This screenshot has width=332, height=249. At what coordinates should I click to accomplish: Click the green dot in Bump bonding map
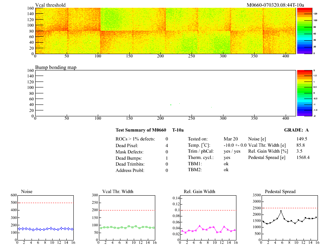[x=171, y=105]
